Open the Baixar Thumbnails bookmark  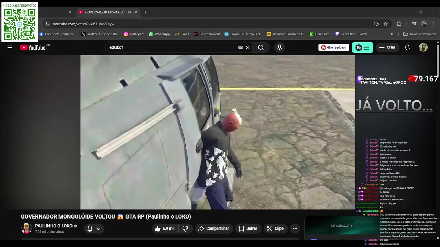pyautogui.click(x=243, y=34)
